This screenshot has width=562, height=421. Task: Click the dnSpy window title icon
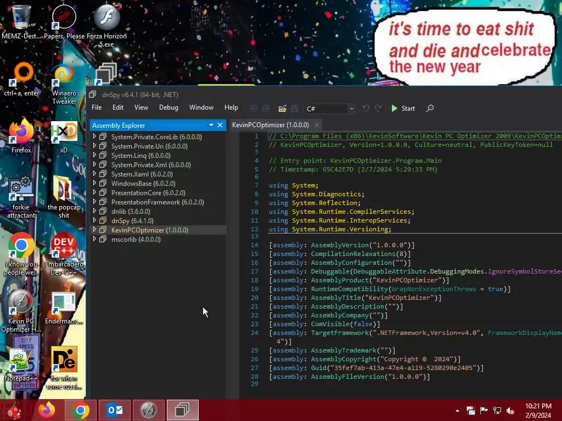pyautogui.click(x=92, y=94)
